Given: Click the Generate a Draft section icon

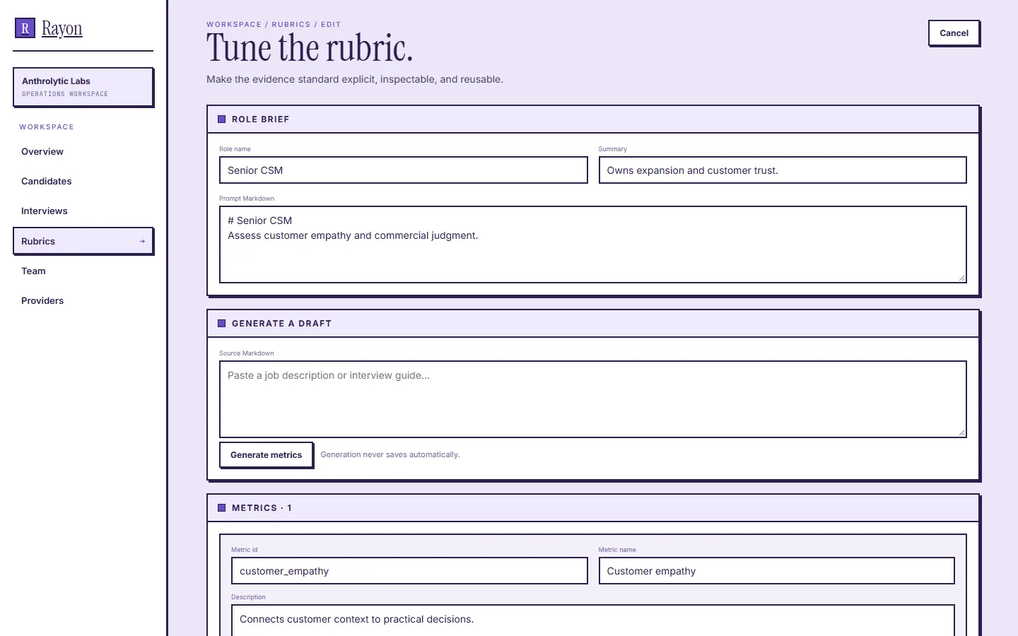Looking at the screenshot, I should pyautogui.click(x=222, y=324).
